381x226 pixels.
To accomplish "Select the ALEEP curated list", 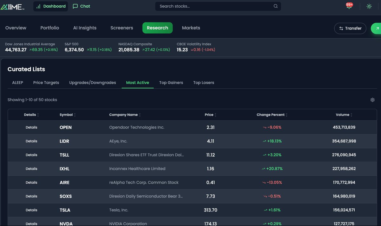I will [18, 83].
